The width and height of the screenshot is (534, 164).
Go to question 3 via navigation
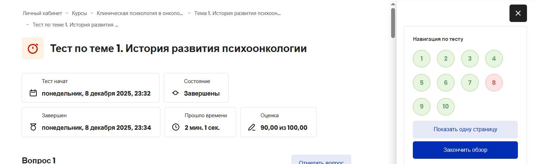(x=470, y=59)
